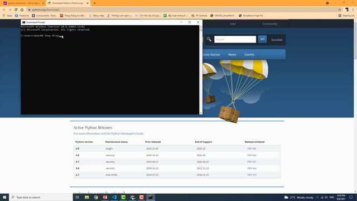Click the Command Prompt window title icon
Viewport: 357px width, 201px height.
[23, 22]
